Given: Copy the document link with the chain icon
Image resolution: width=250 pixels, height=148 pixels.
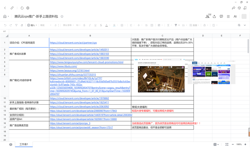Looking at the screenshot, I should (12, 8).
